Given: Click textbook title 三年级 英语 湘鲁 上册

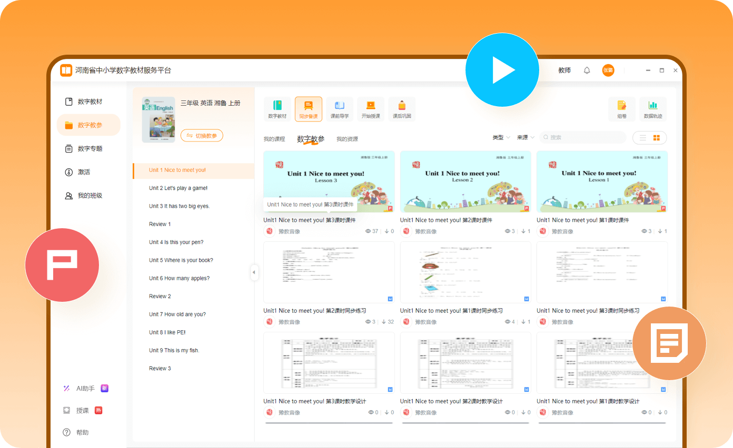Looking at the screenshot, I should [x=211, y=103].
